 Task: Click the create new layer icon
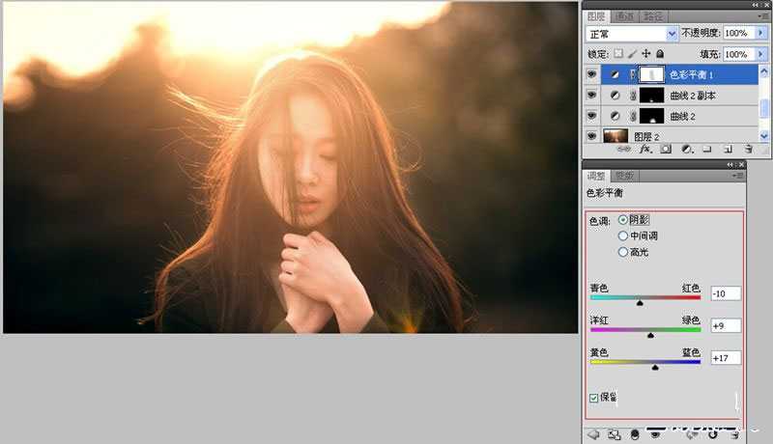click(728, 150)
